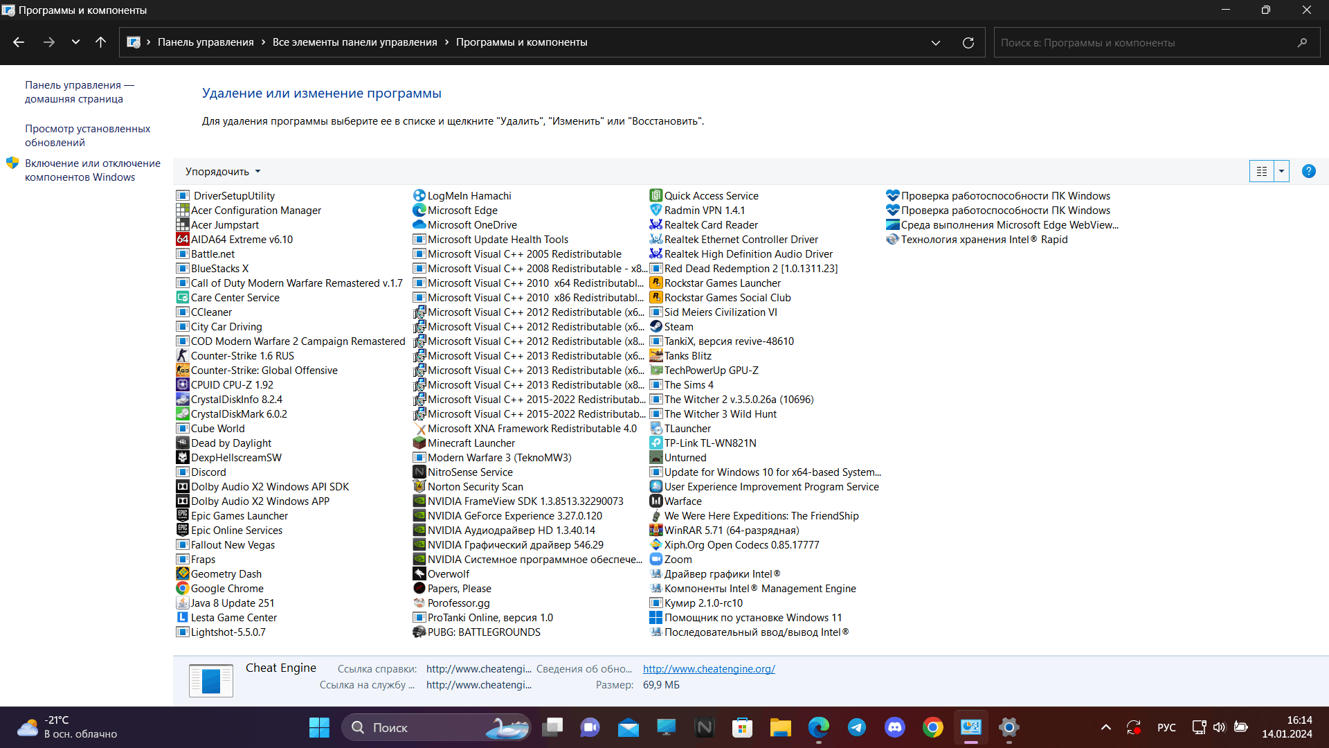Click the Tanks Blitz icon

(656, 356)
